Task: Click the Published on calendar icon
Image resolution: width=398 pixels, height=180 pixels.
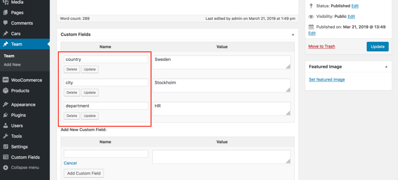Action: click(x=311, y=27)
